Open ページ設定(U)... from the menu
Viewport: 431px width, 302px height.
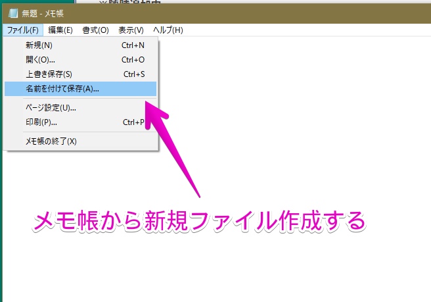coord(81,107)
